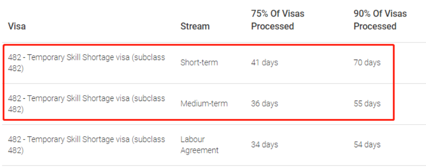
Task: Select the 34 days cell
Action: point(264,145)
